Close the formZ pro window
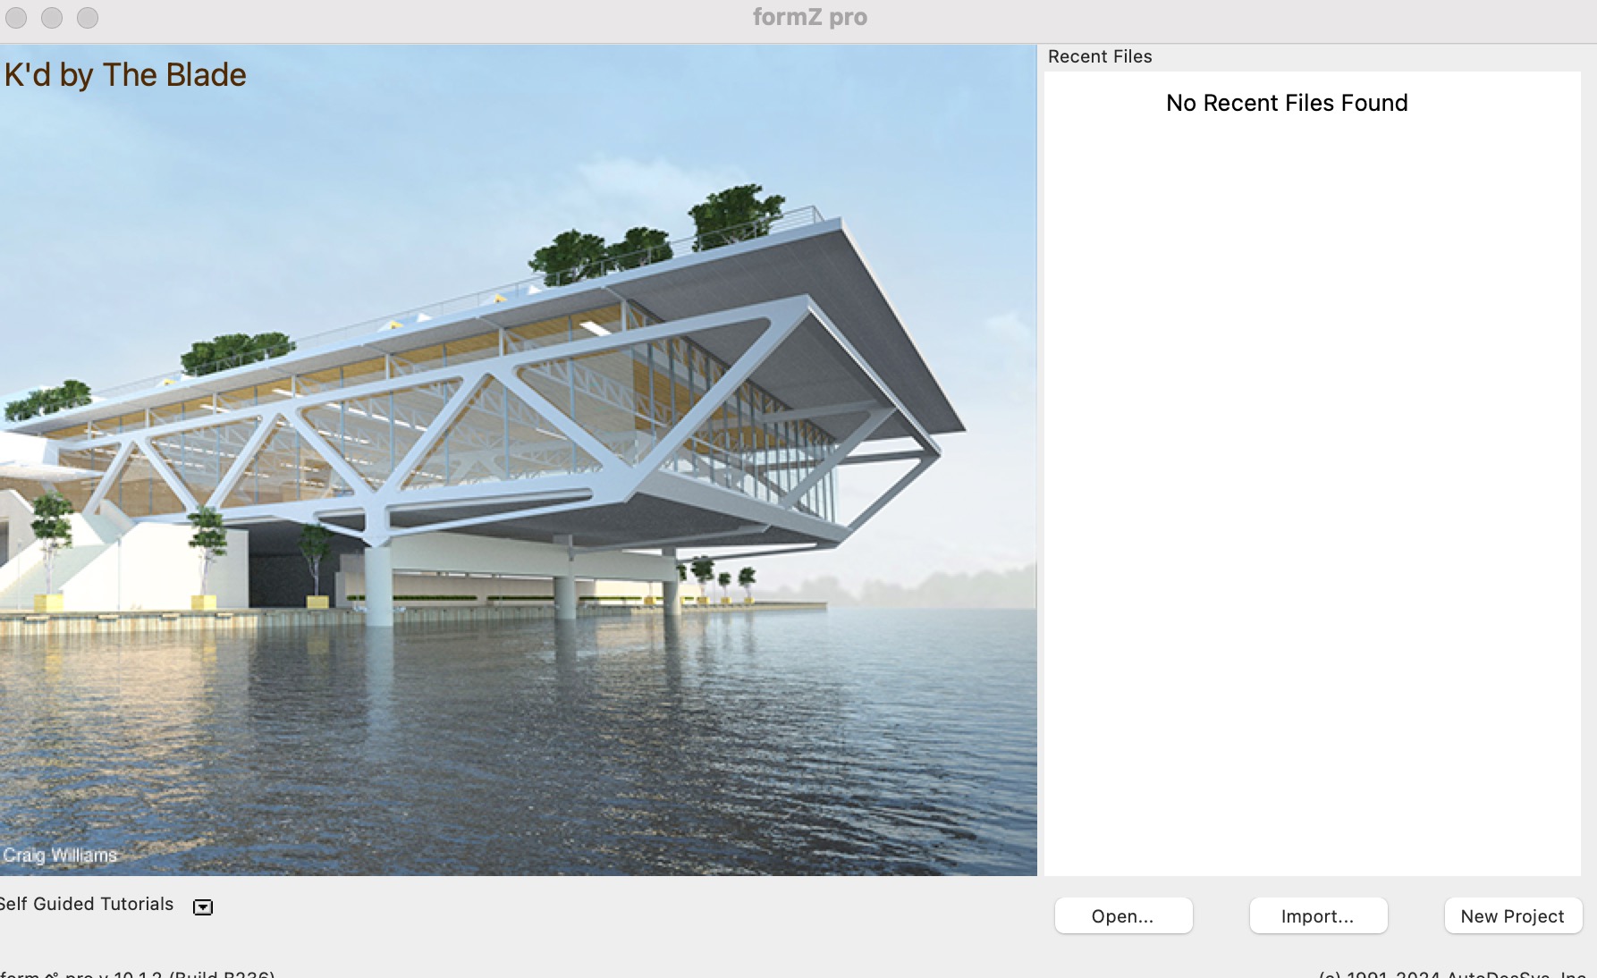 pyautogui.click(x=16, y=18)
